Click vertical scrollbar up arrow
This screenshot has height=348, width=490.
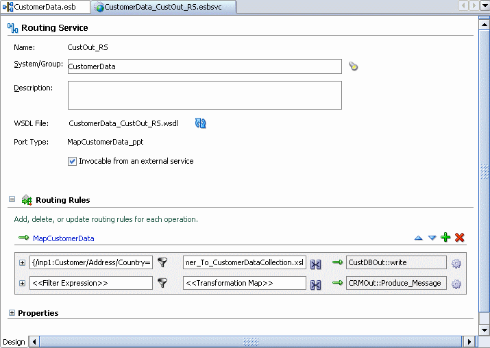[484, 25]
